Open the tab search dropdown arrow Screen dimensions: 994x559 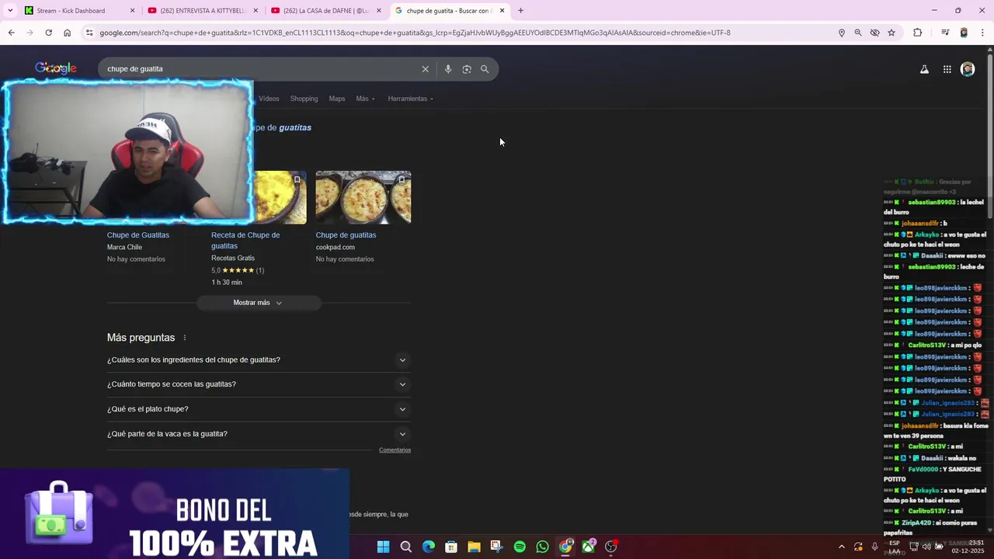tap(10, 11)
